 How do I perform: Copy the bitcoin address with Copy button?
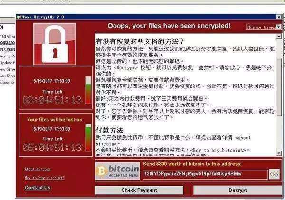pyautogui.click(x=274, y=174)
